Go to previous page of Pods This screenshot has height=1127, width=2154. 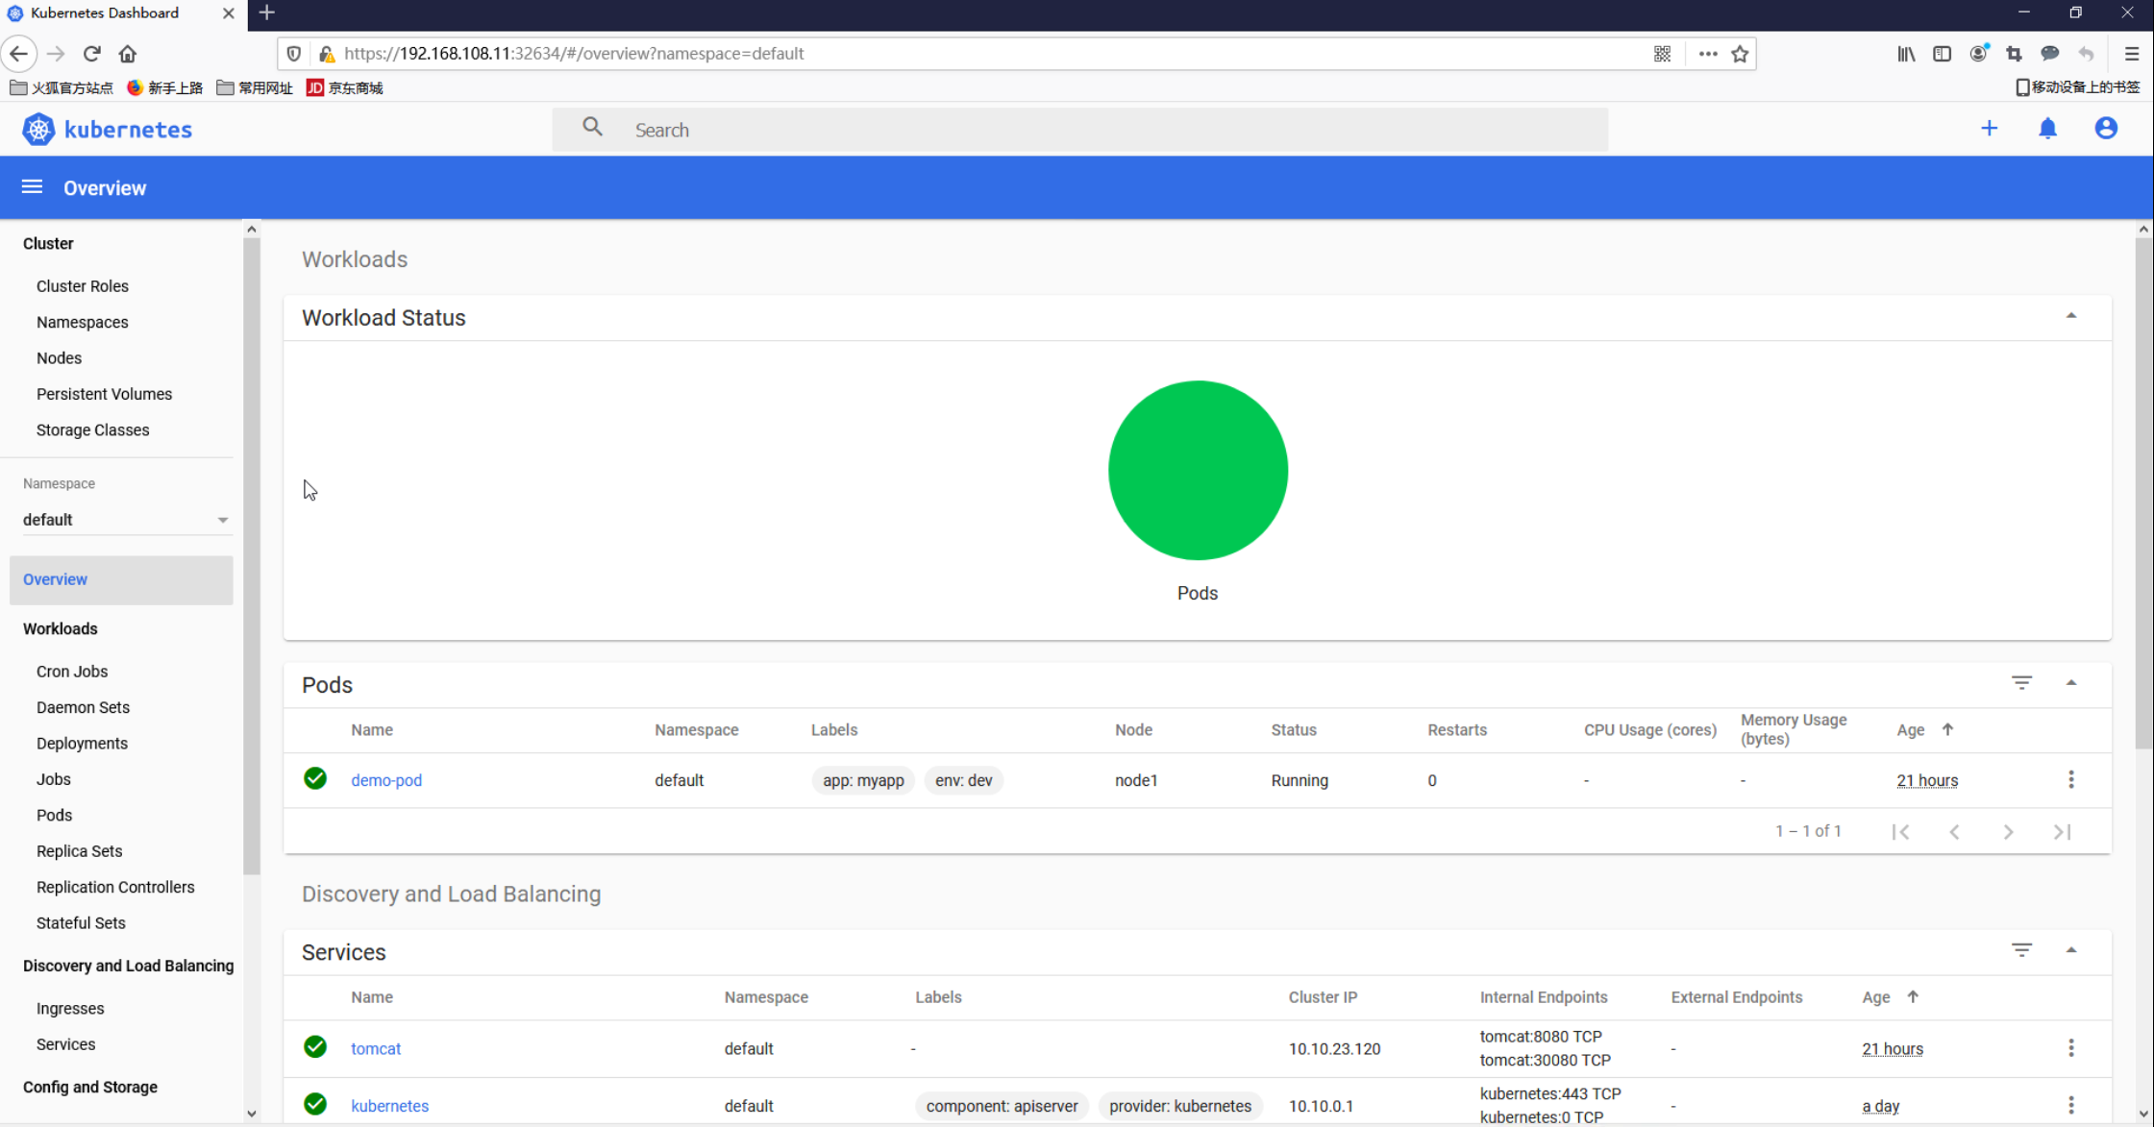1954,832
